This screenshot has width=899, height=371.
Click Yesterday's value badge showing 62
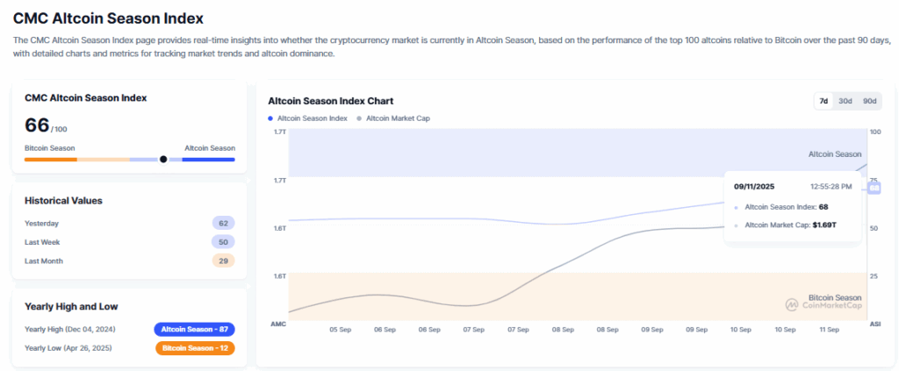point(223,224)
